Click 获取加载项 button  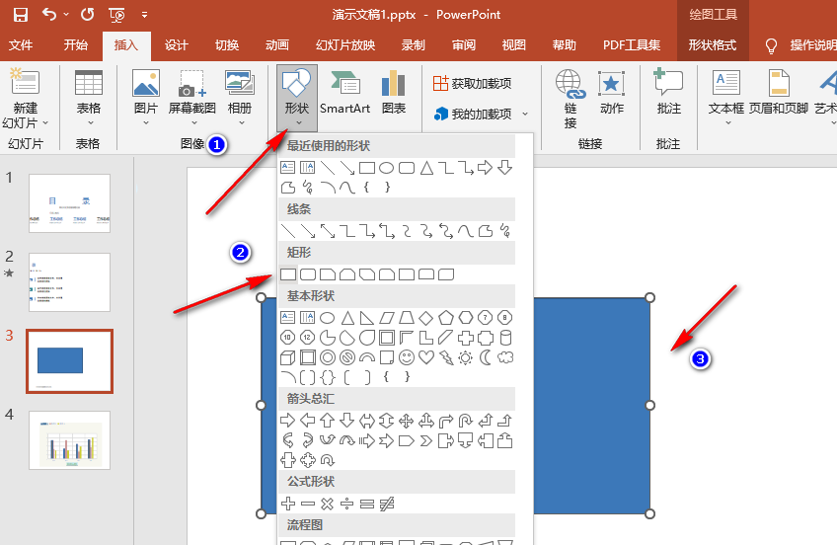475,83
